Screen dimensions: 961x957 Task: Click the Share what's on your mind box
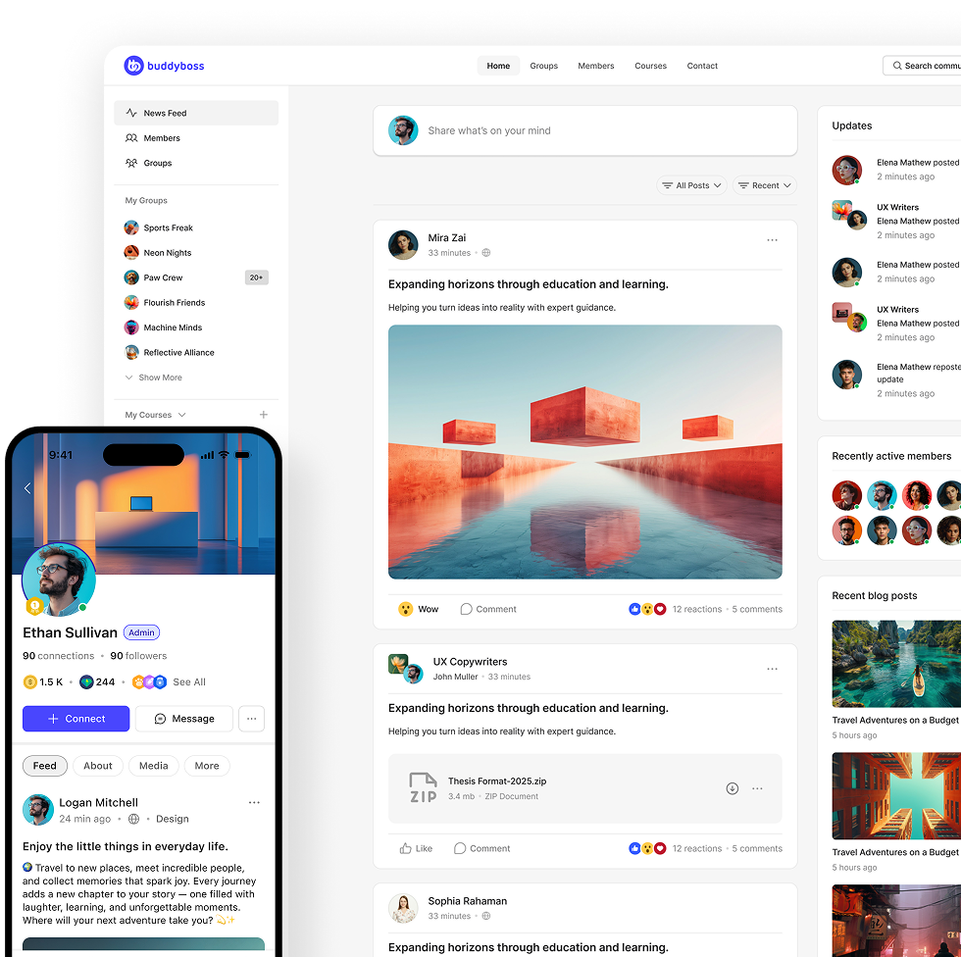coord(585,130)
